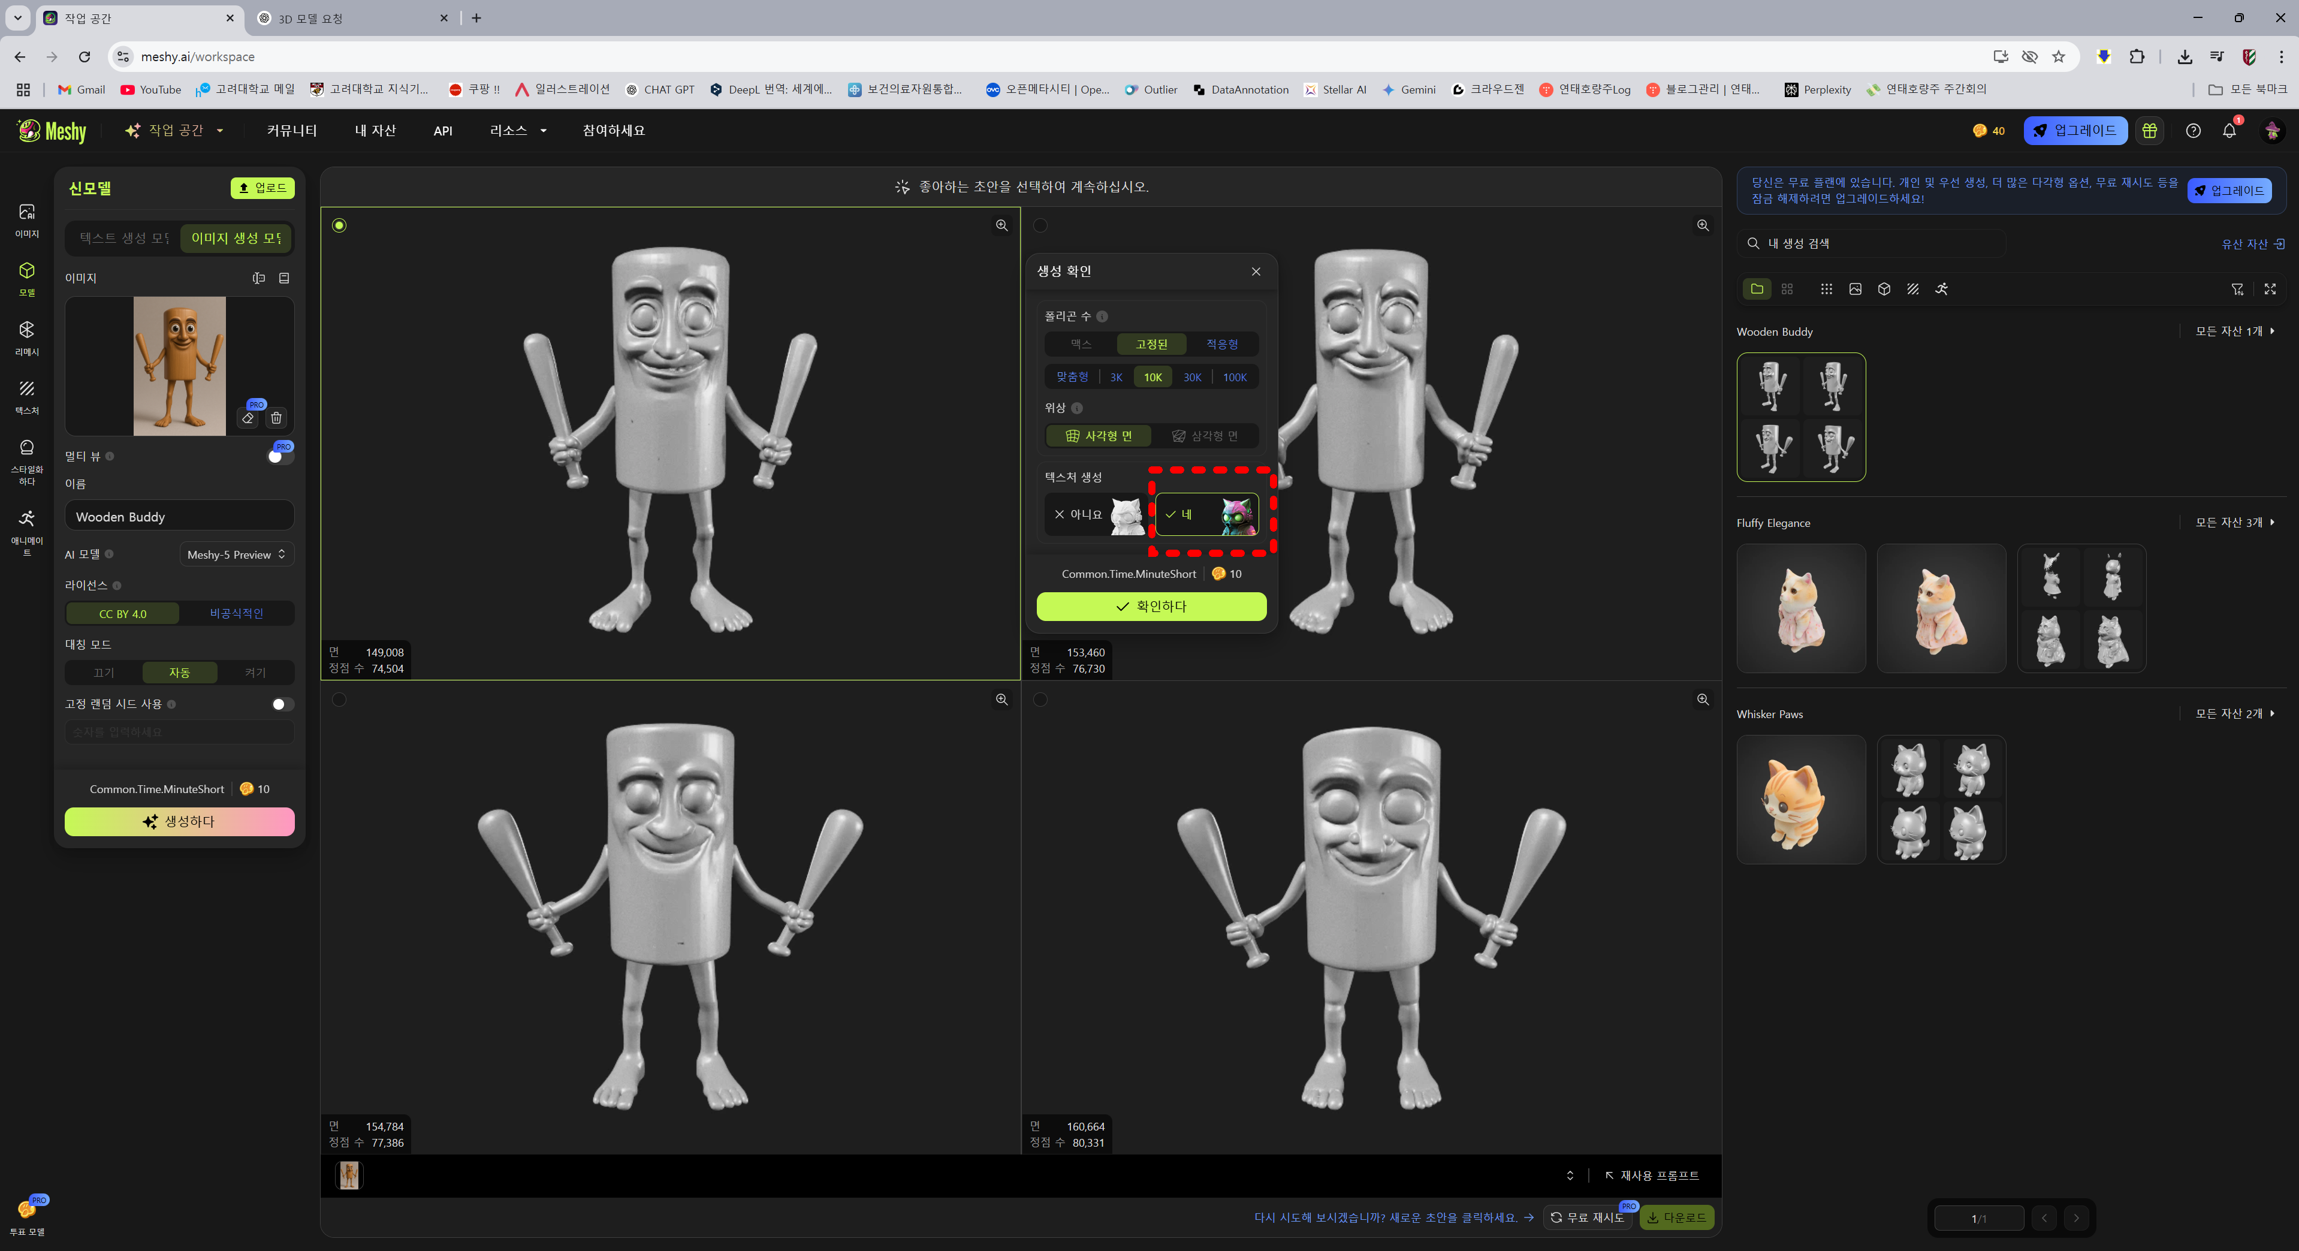Viewport: 2299px width, 1251px height.
Task: Select the Texture tool in sidebar
Action: 27,396
